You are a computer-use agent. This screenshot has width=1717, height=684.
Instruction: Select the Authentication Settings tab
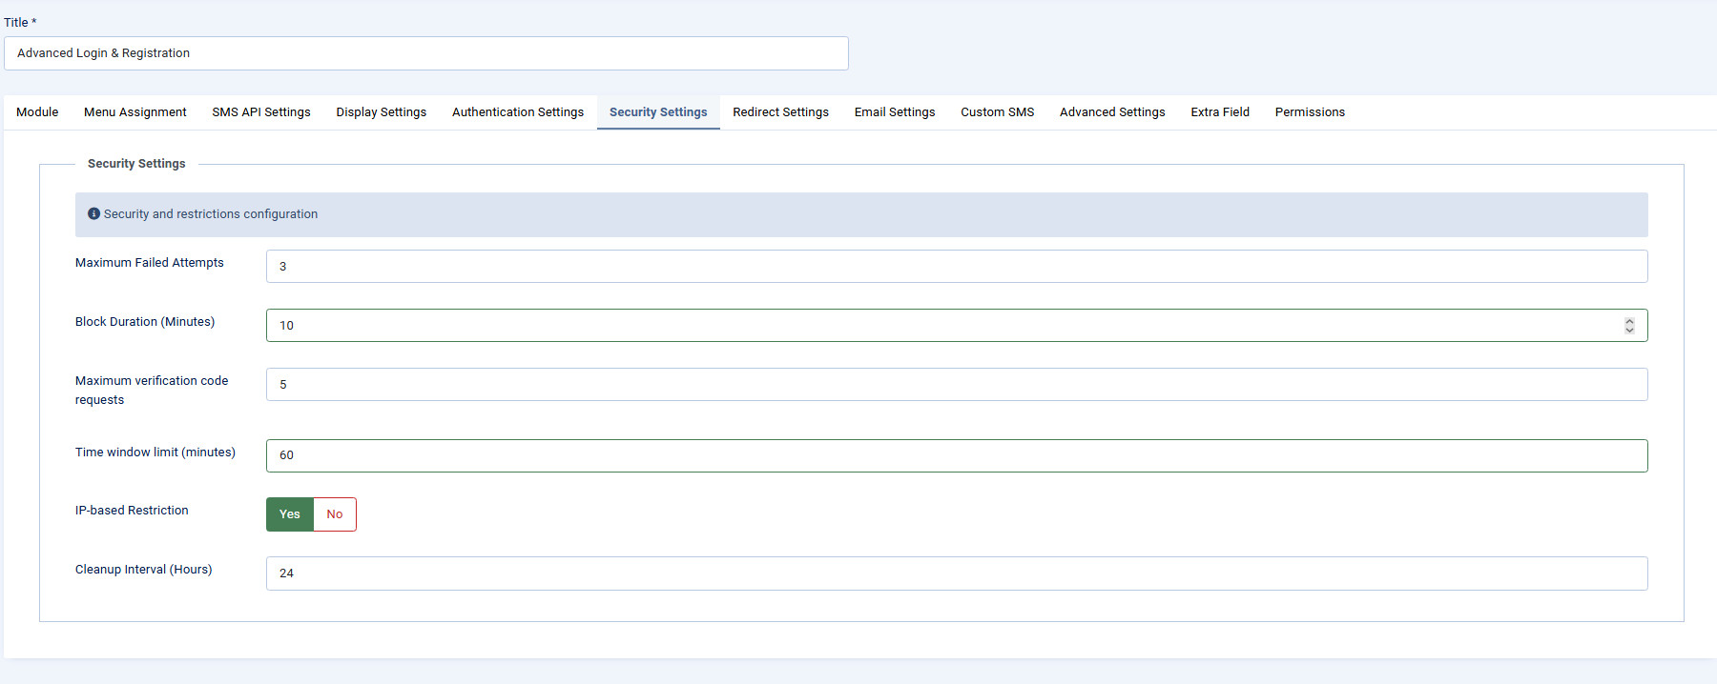(518, 112)
